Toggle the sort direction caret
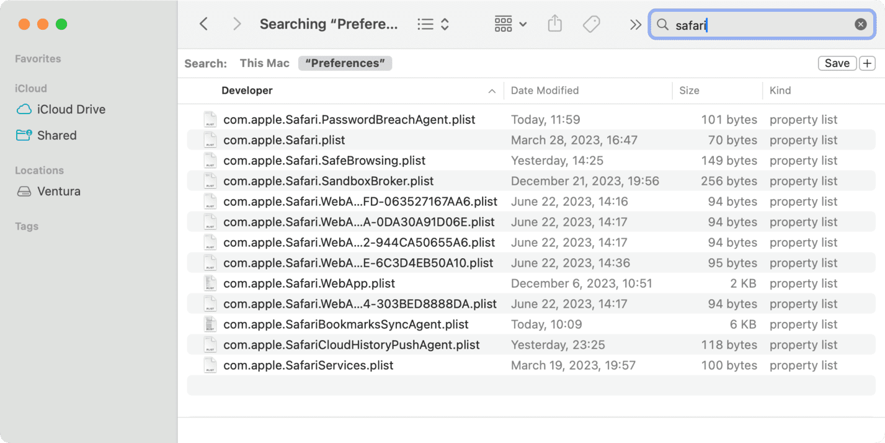Viewport: 885px width, 443px height. [492, 91]
